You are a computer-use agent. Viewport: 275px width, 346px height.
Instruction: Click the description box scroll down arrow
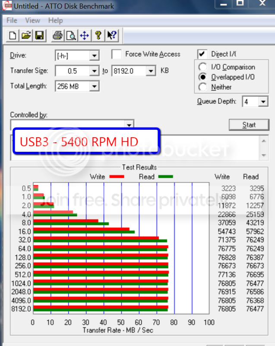point(264,155)
